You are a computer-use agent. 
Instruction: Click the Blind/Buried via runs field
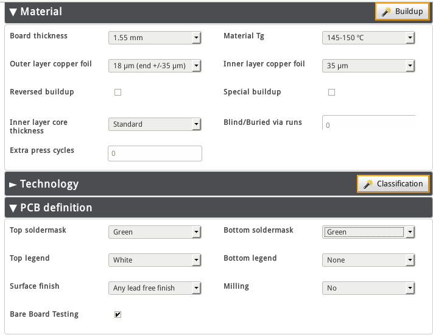pos(368,123)
